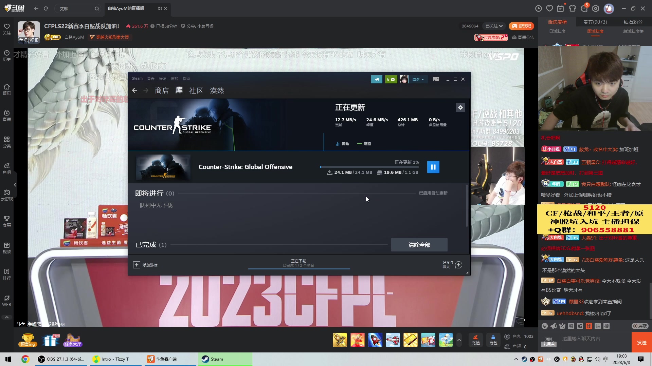This screenshot has width=652, height=366.
Task: Click Douyu sidebar 首页 home icon
Action: click(7, 89)
